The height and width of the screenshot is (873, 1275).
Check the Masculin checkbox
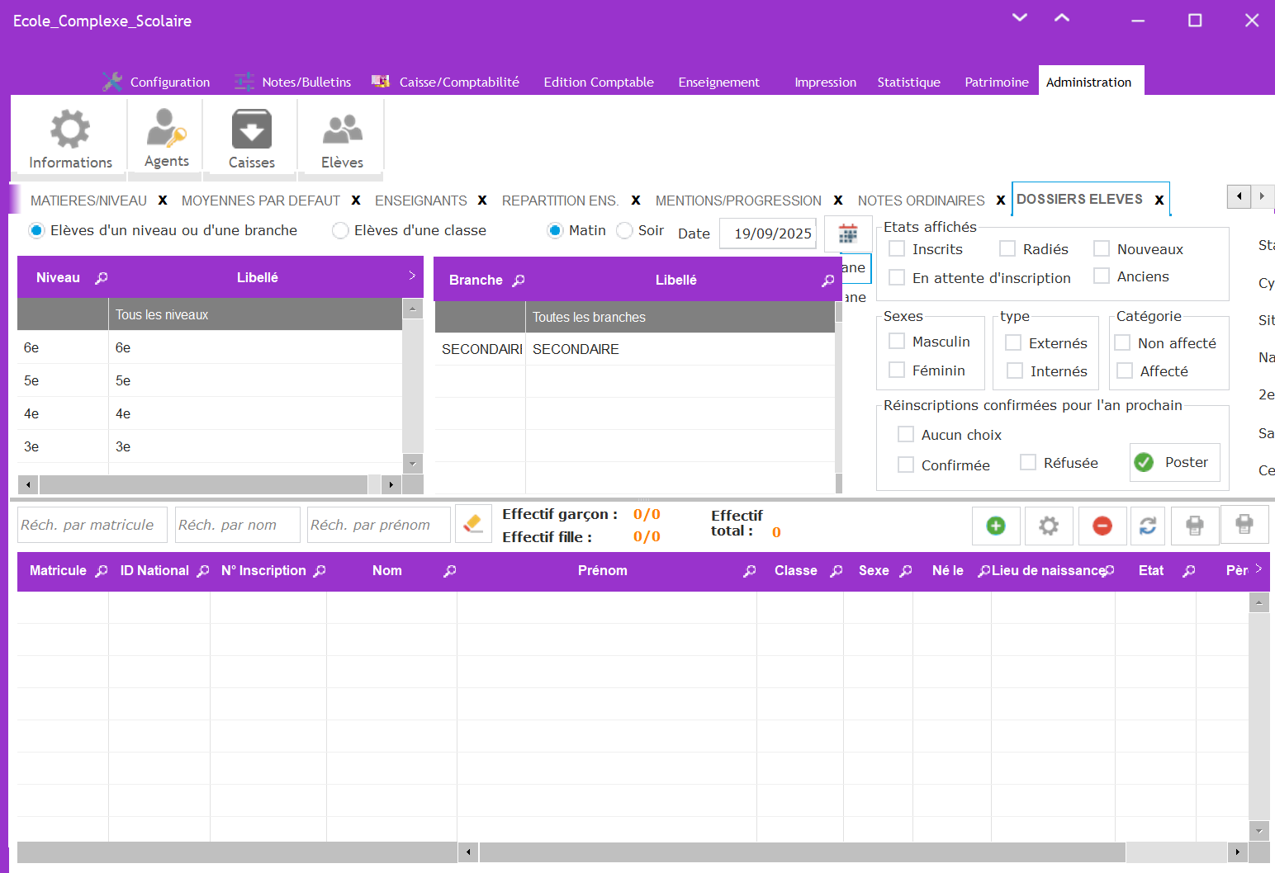(x=897, y=342)
